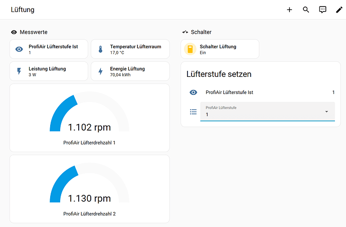The width and height of the screenshot is (346, 227).
Task: Toggle the yellow Schalter Lüftung switch icon
Action: 190,49
